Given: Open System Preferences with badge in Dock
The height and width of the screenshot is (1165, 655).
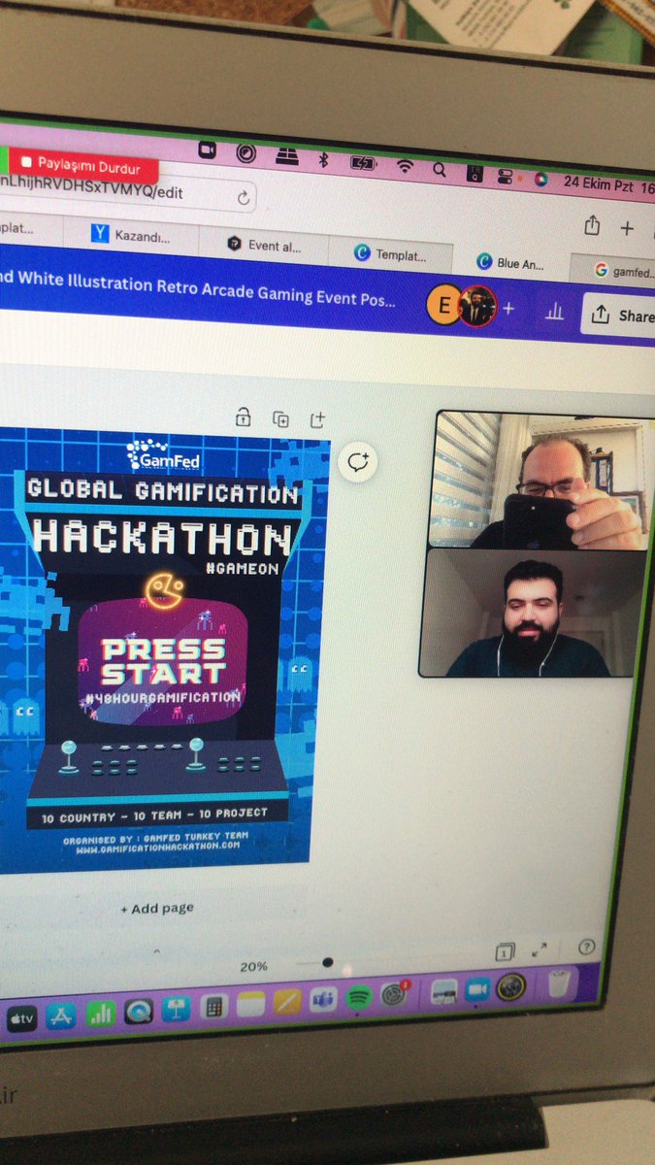Looking at the screenshot, I should [394, 993].
